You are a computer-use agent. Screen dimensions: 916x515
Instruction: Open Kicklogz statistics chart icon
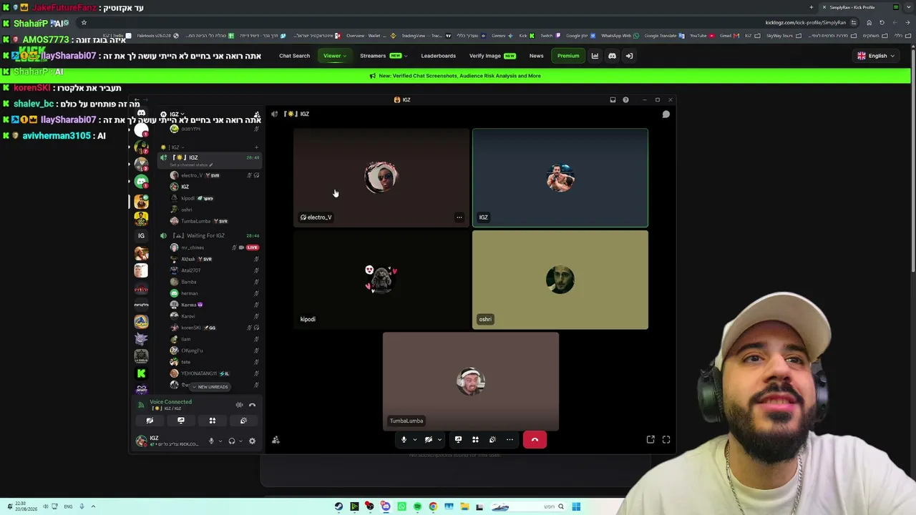(595, 56)
